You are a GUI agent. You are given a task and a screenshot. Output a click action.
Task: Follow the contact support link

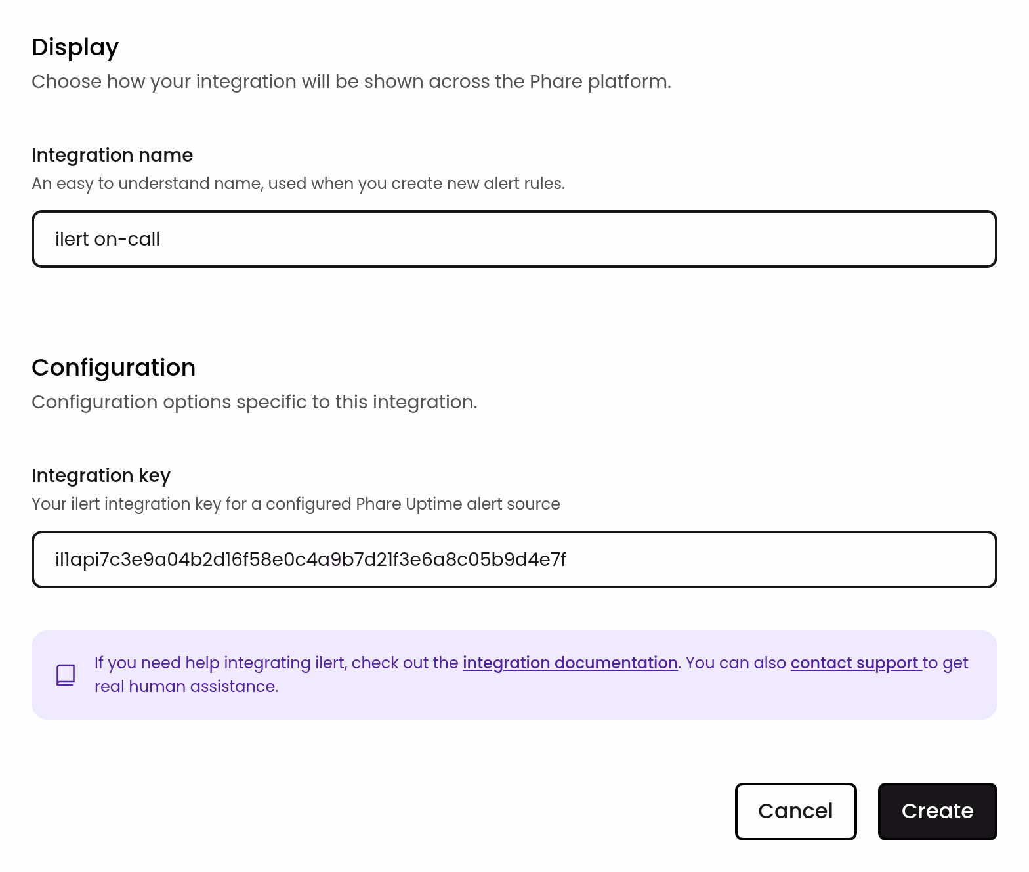855,663
